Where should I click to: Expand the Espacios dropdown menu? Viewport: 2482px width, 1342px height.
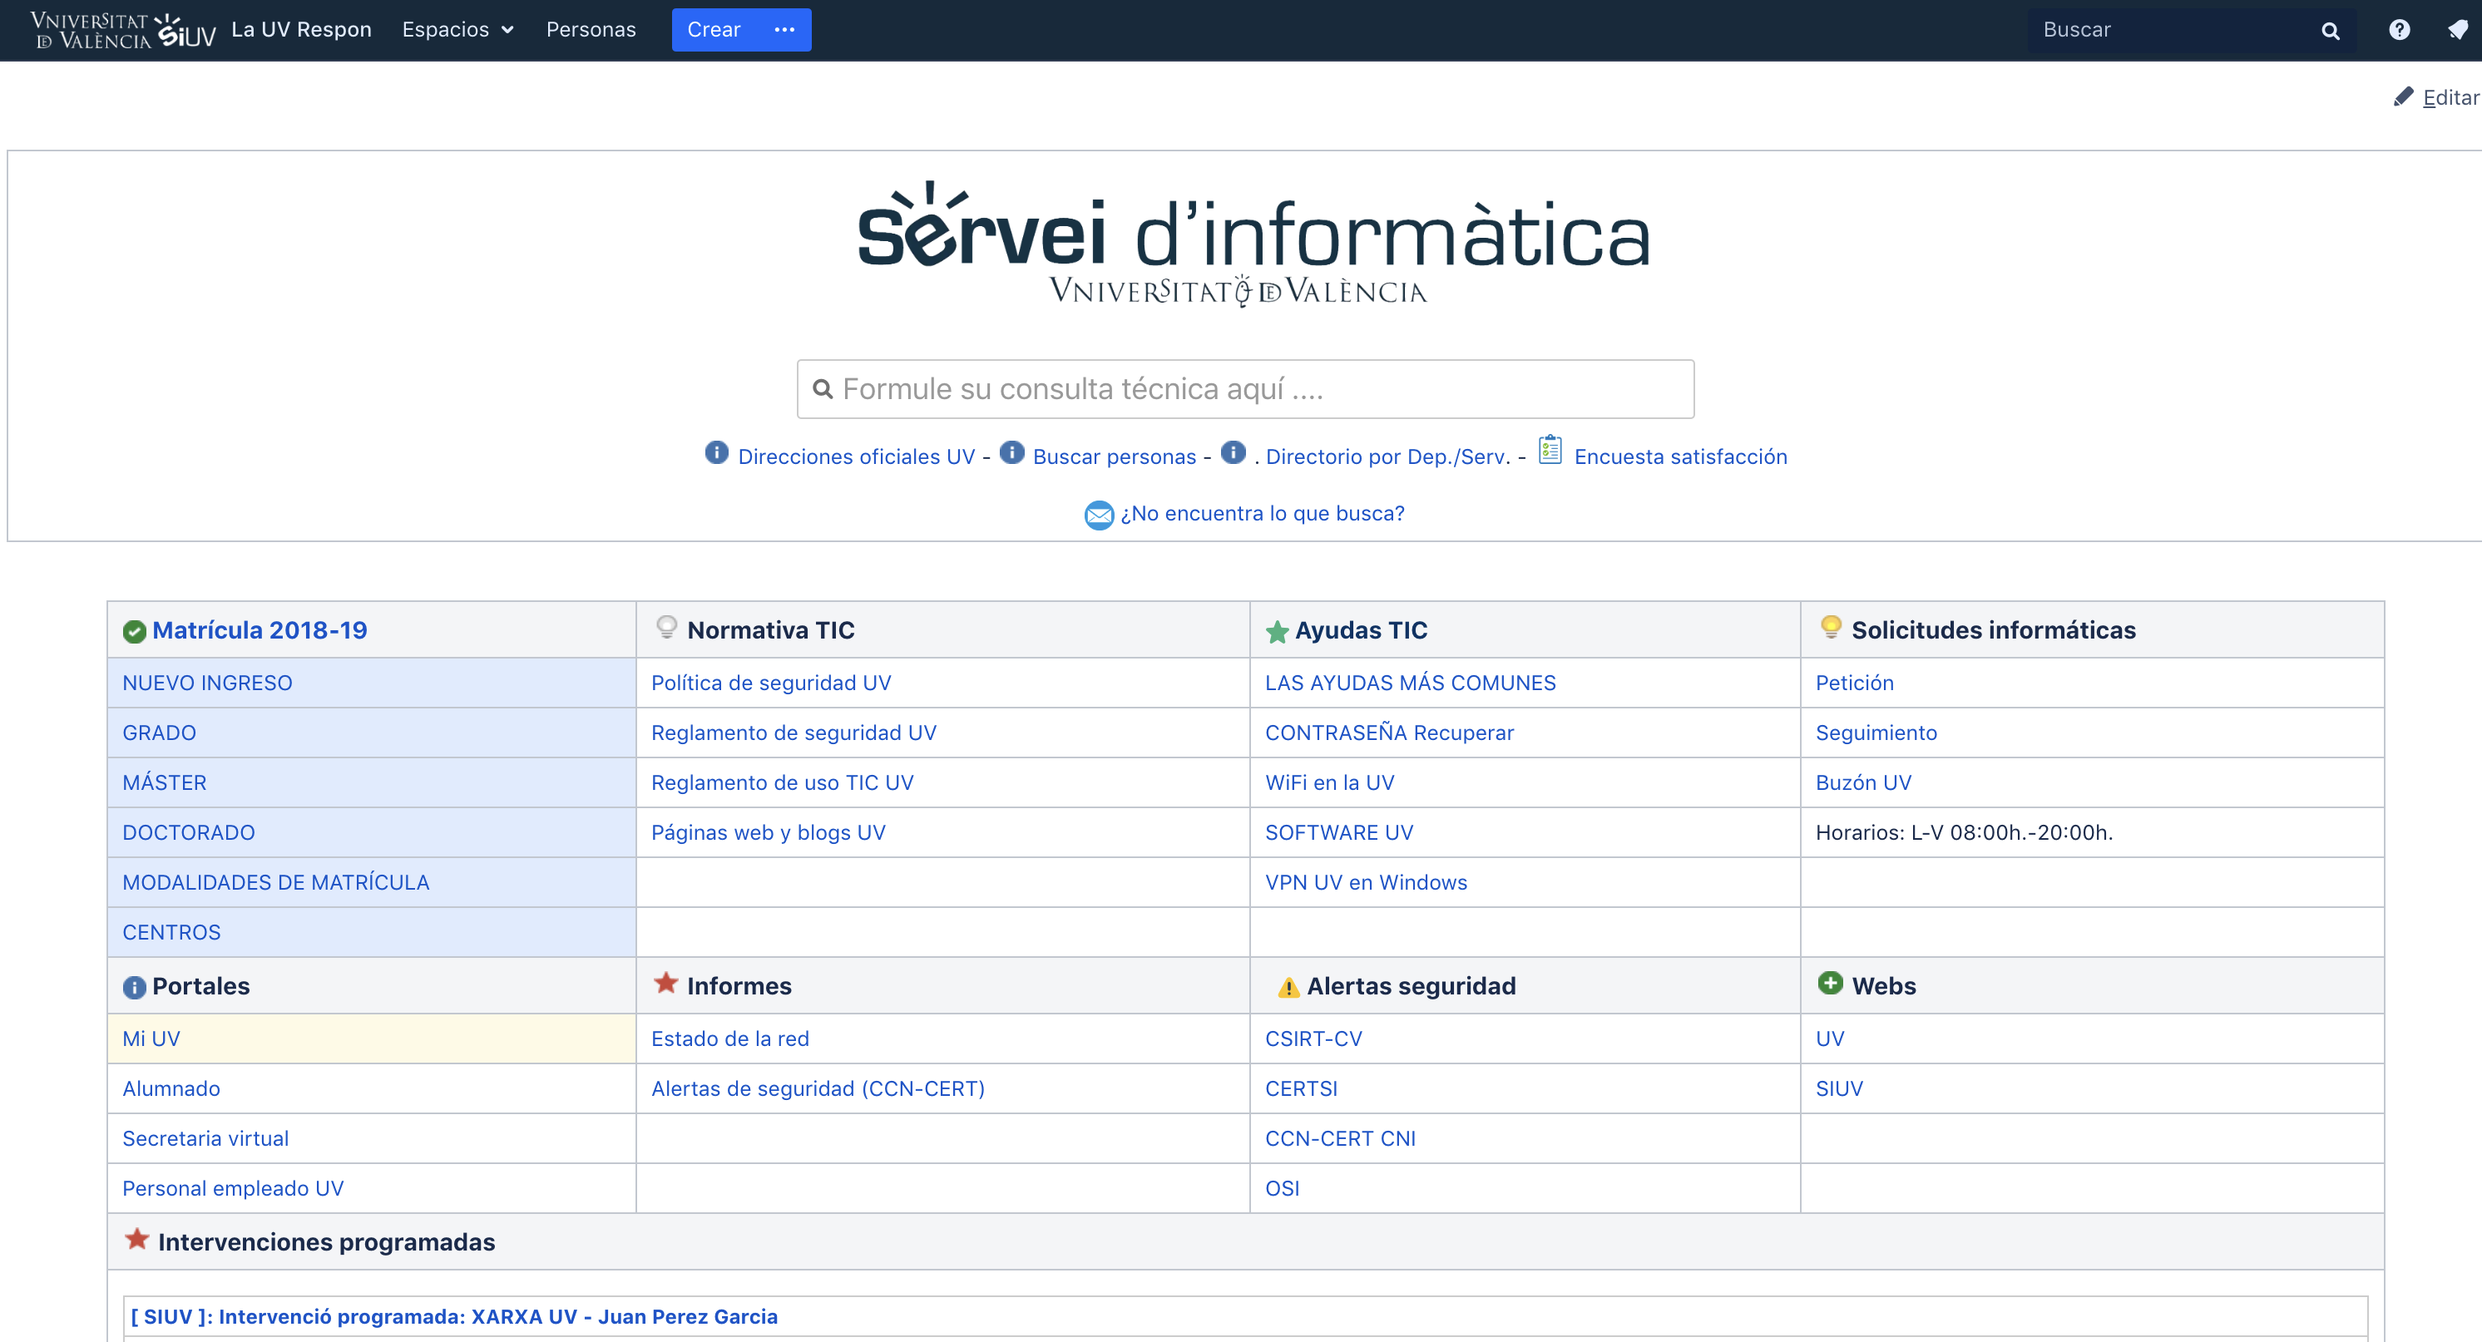point(457,30)
